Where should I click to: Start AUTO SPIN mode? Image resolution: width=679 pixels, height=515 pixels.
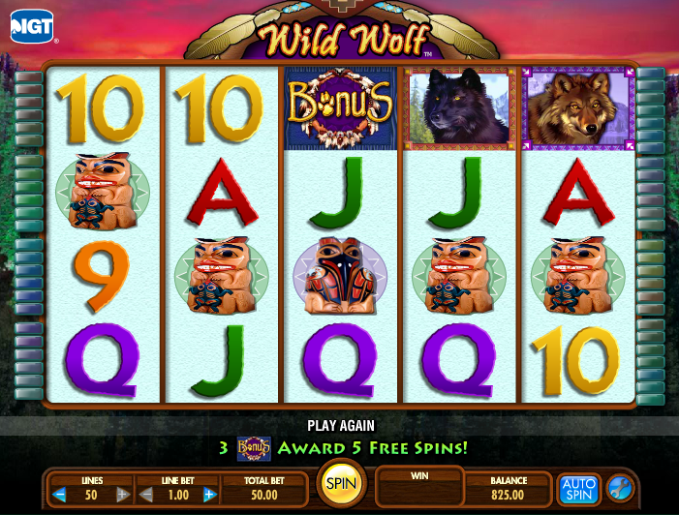click(578, 489)
